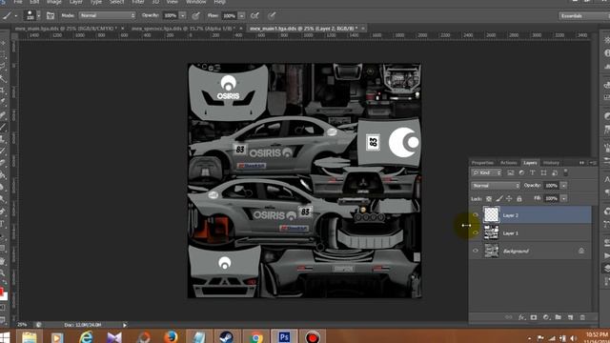Create a new layer
Image resolution: width=610 pixels, height=343 pixels.
click(570, 317)
